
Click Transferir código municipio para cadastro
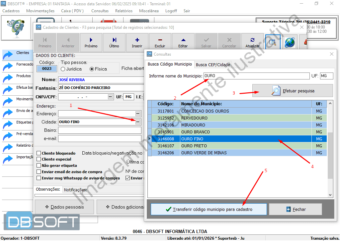[x=209, y=209]
